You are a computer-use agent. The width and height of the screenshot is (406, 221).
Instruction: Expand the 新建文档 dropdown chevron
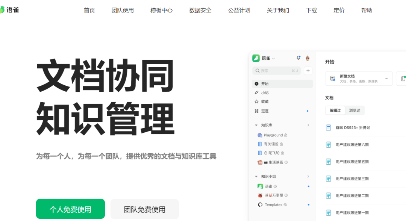pyautogui.click(x=386, y=79)
